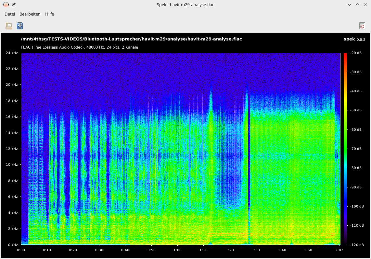Click the 1:40 time axis label
Screen dimensions: 371x259
[x=282, y=250]
